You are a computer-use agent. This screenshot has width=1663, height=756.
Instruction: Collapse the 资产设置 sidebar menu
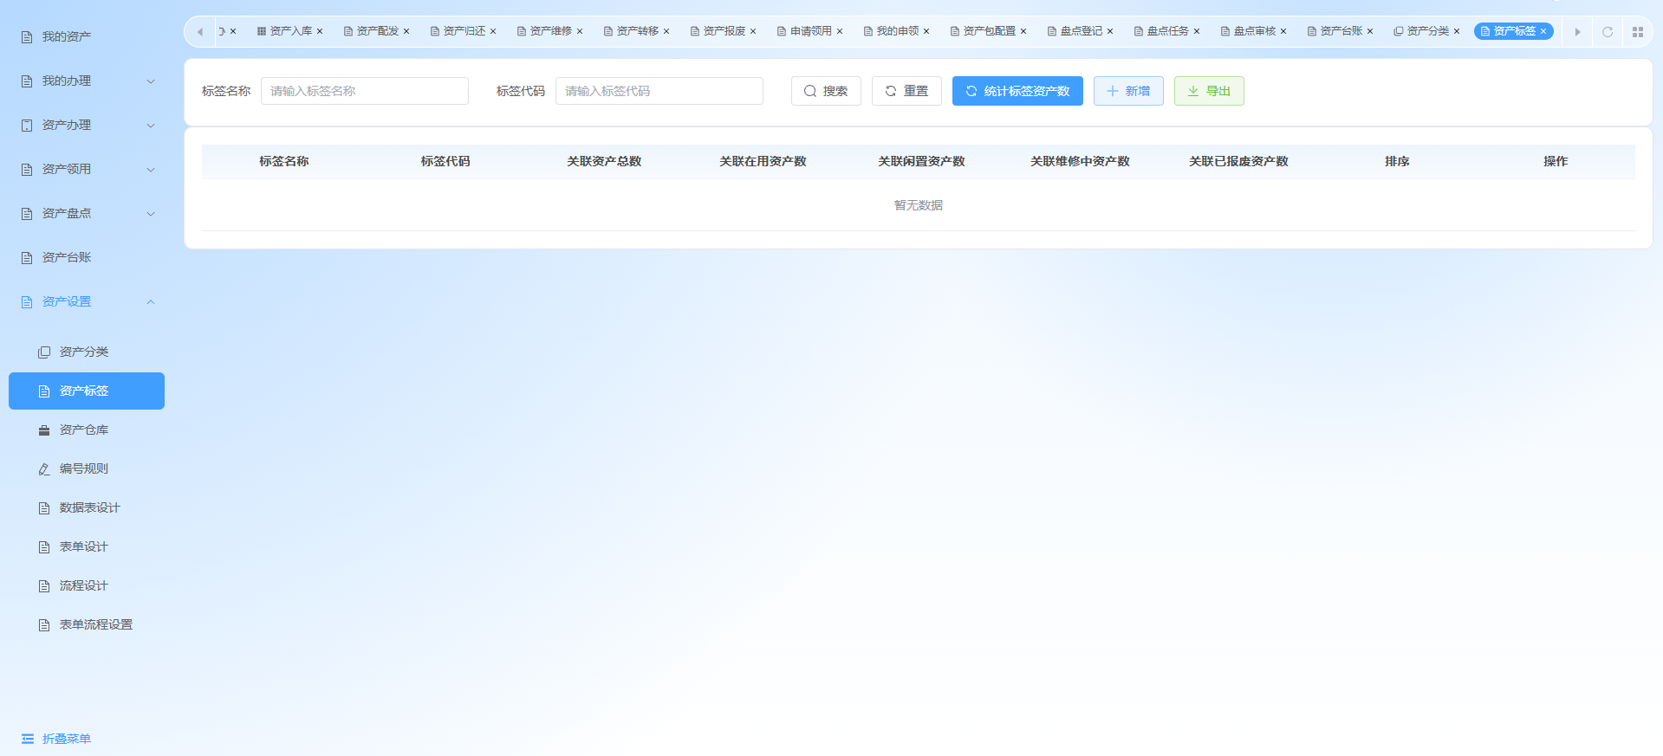(x=87, y=301)
